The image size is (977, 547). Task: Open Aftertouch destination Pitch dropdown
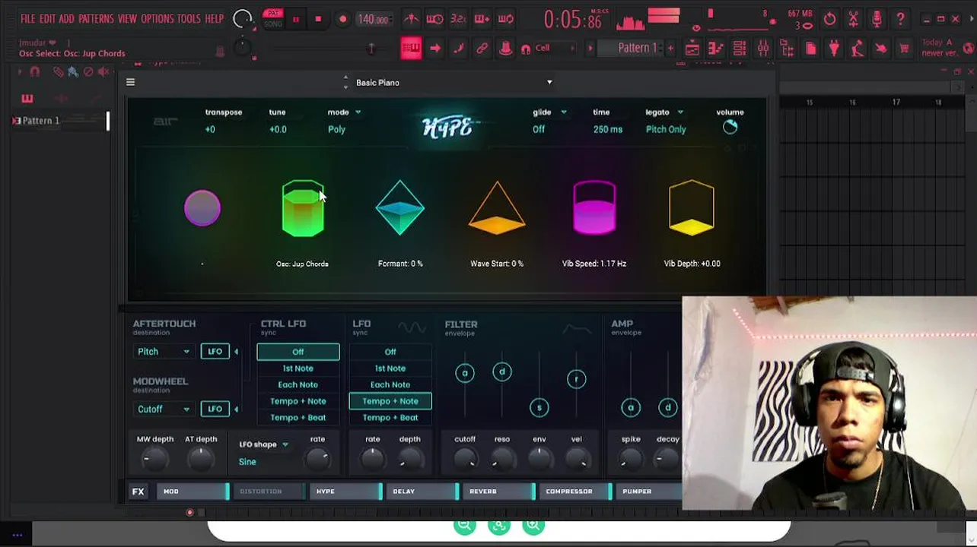pyautogui.click(x=164, y=352)
